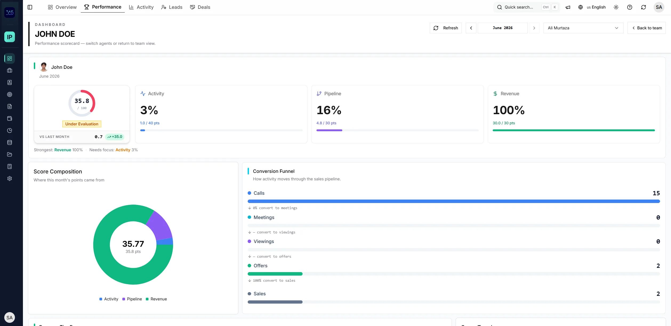Go to the Overview tab
This screenshot has width=671, height=326.
click(x=62, y=7)
